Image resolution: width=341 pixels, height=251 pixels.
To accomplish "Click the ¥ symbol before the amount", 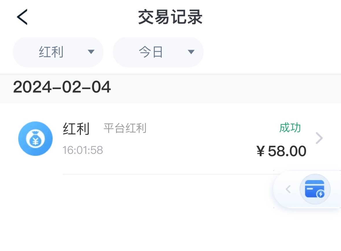I will pos(261,151).
